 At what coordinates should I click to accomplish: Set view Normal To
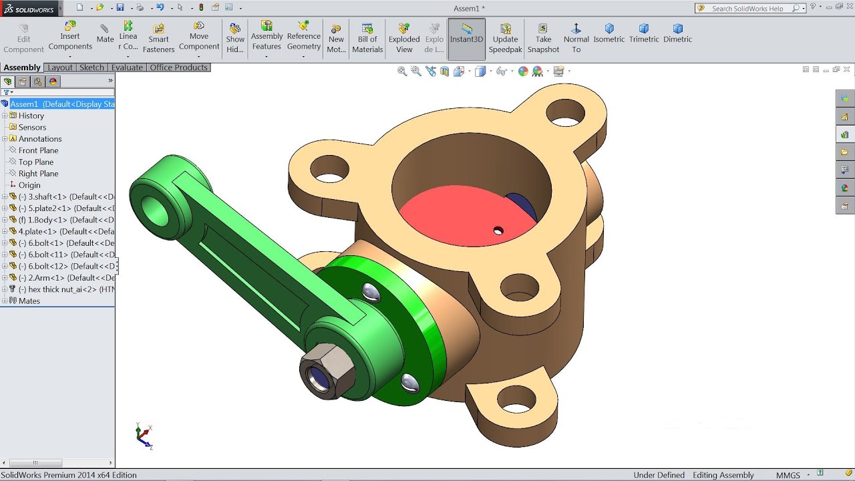576,39
